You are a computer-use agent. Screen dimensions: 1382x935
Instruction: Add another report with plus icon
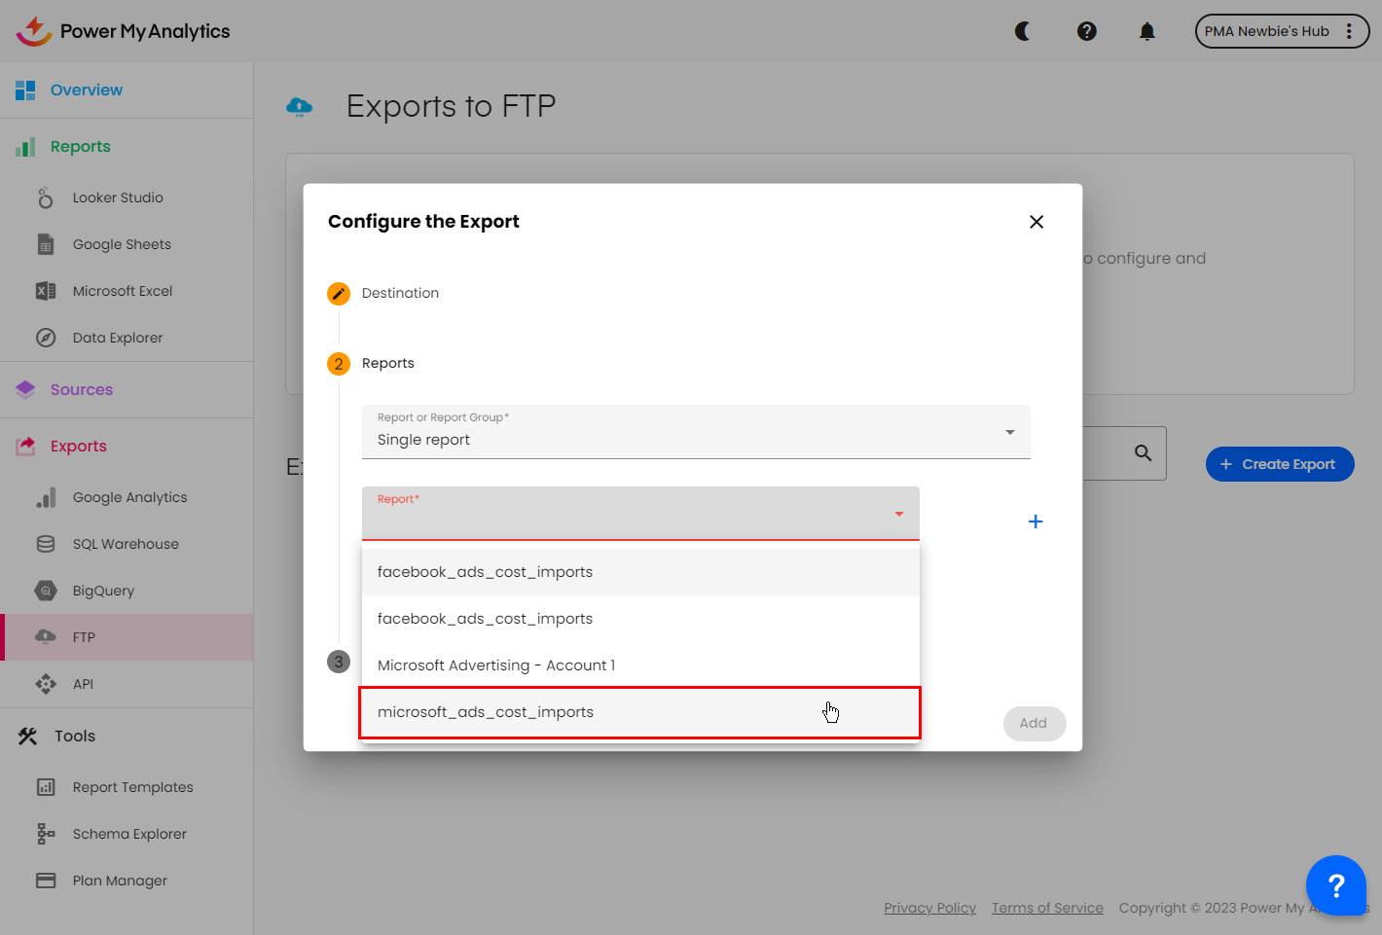tap(1036, 521)
